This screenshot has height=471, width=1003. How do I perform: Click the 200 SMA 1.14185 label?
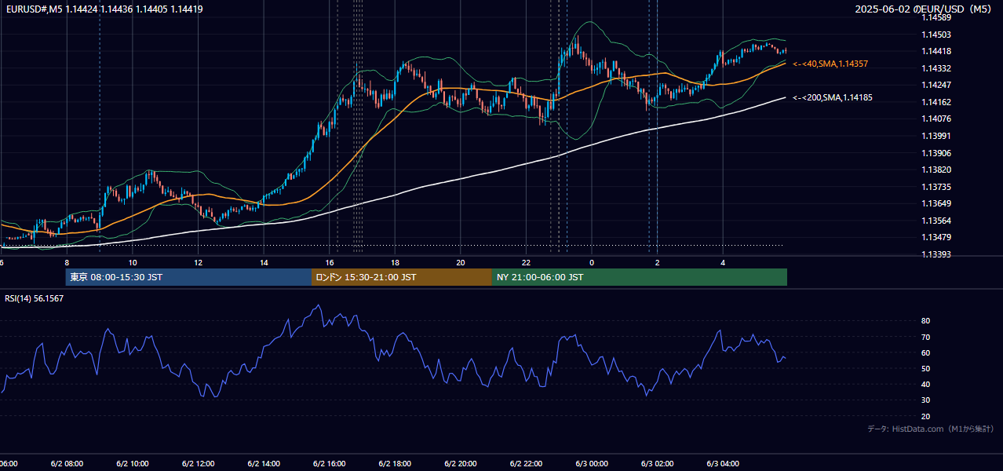click(833, 98)
